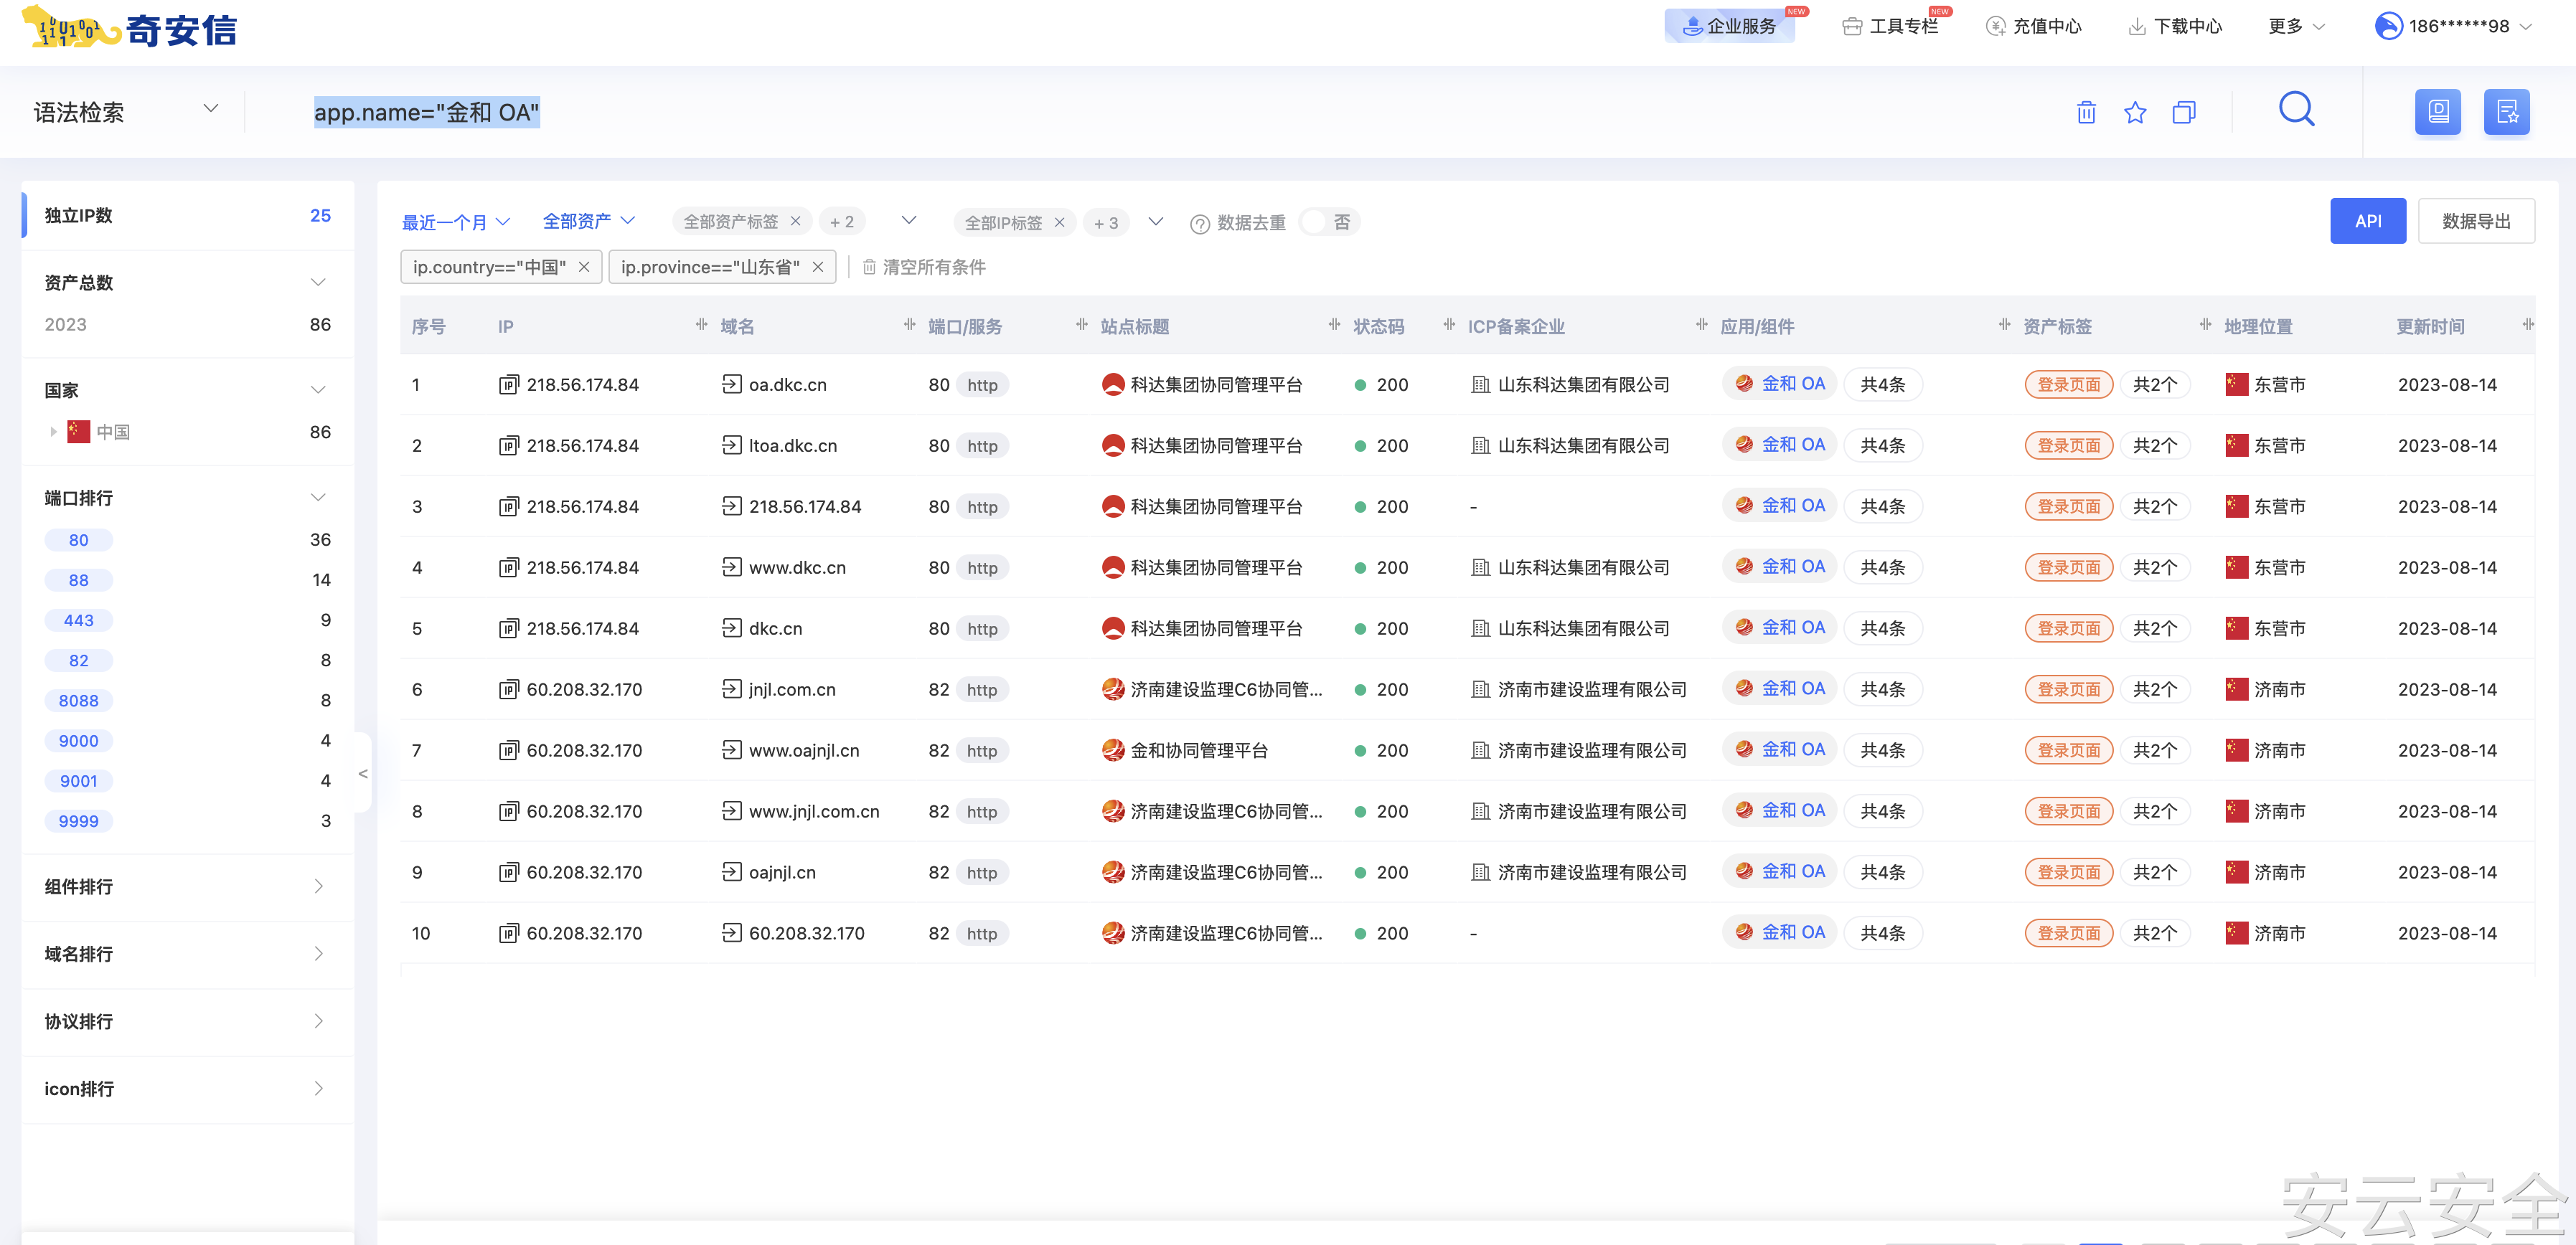Screen dimensions: 2576x1245
Task: Filter by port 80 in 端口排行
Action: click(79, 541)
